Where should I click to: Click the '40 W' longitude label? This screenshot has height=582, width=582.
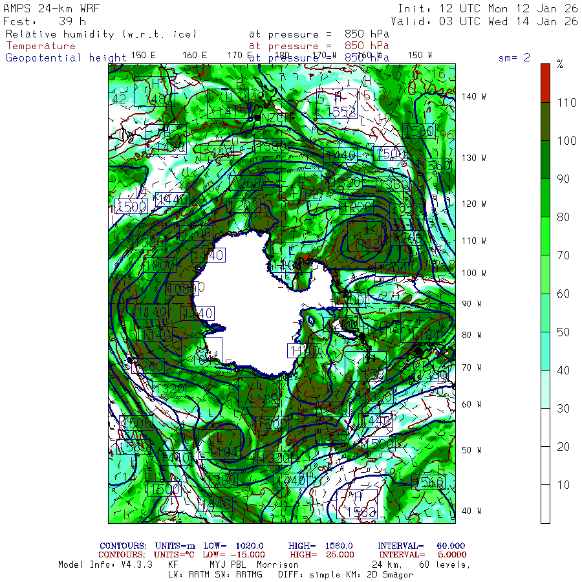(471, 511)
